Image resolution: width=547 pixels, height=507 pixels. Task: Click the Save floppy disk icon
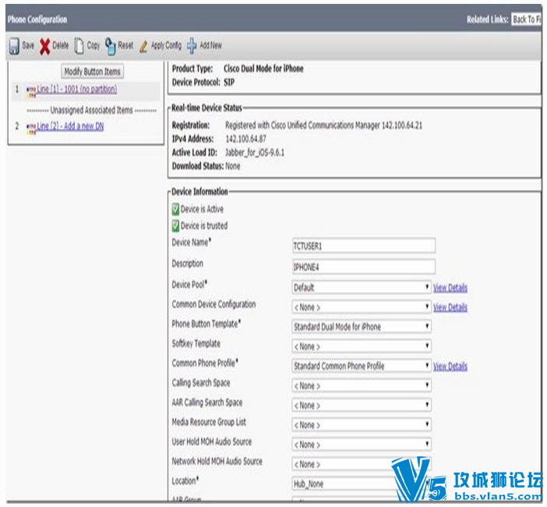click(x=14, y=46)
